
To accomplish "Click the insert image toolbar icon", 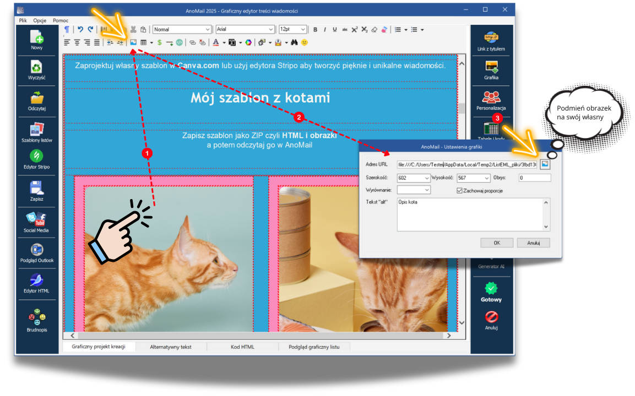I will pyautogui.click(x=133, y=42).
